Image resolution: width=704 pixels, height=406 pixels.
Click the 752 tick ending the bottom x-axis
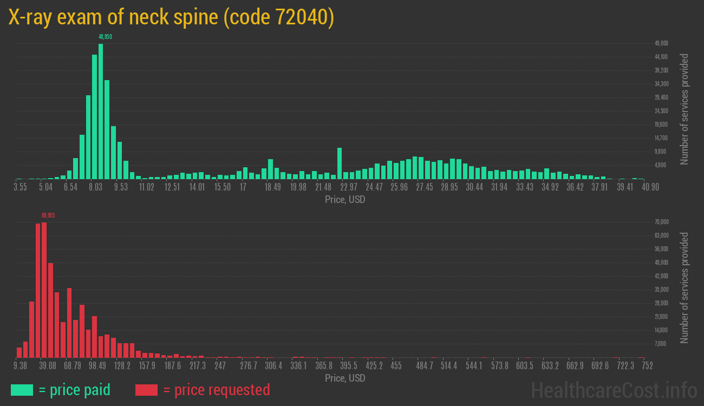pos(647,366)
